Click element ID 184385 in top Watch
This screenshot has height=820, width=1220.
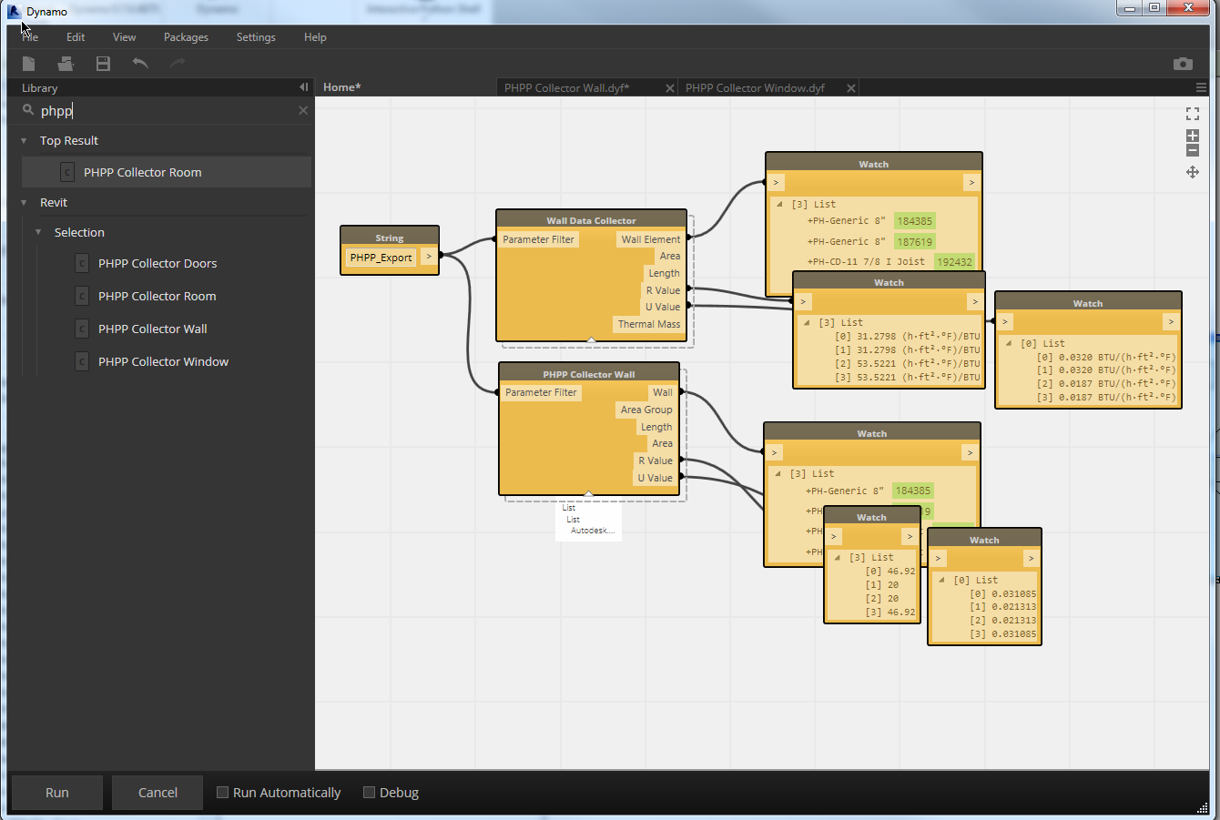(914, 221)
